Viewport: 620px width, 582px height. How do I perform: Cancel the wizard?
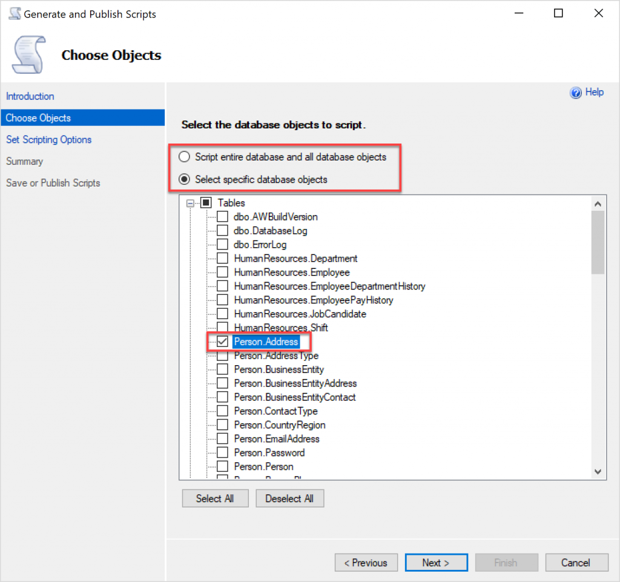[x=576, y=562]
